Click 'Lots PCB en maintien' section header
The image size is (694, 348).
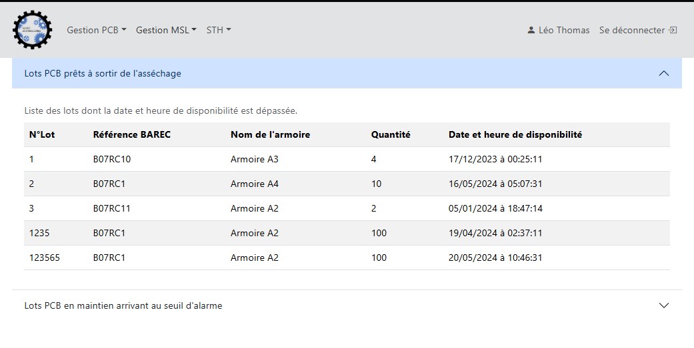(x=123, y=305)
